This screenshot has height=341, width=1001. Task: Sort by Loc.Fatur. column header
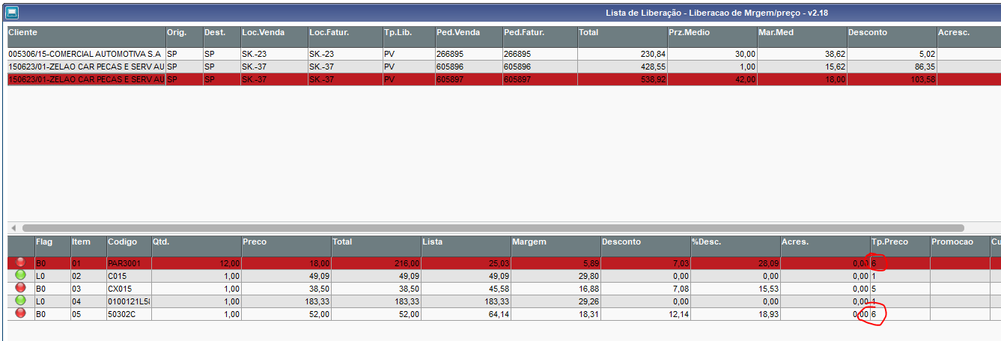point(345,37)
